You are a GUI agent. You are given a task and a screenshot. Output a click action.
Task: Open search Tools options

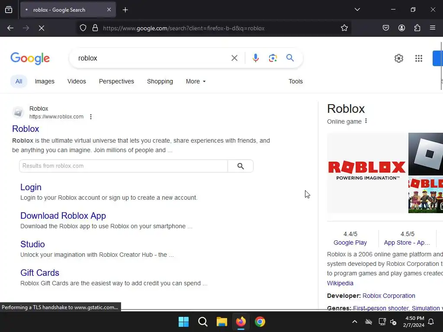click(295, 81)
